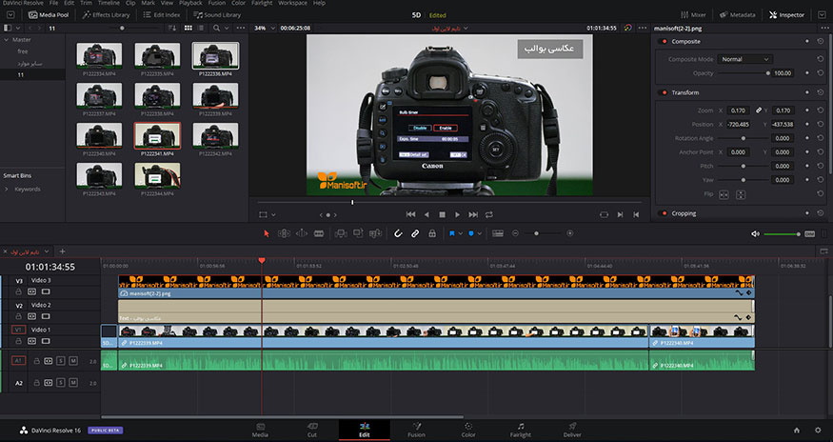Image resolution: width=833 pixels, height=442 pixels.
Task: Toggle Linked Selection chain icon
Action: [415, 233]
